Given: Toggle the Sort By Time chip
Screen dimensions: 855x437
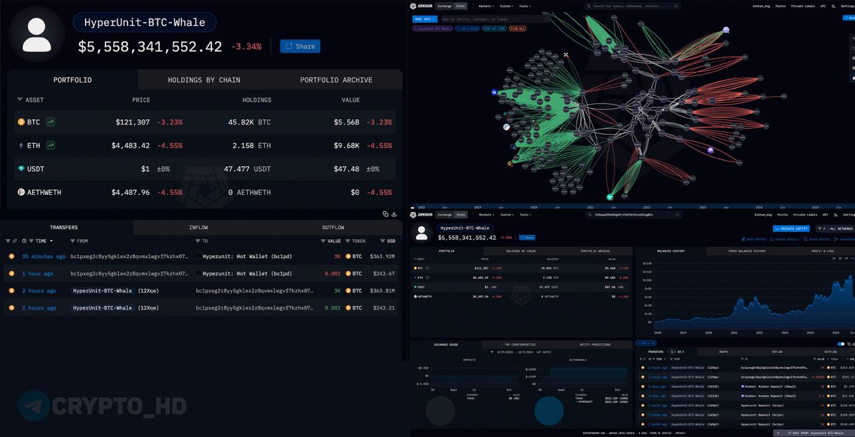Looking at the screenshot, I should (494, 29).
